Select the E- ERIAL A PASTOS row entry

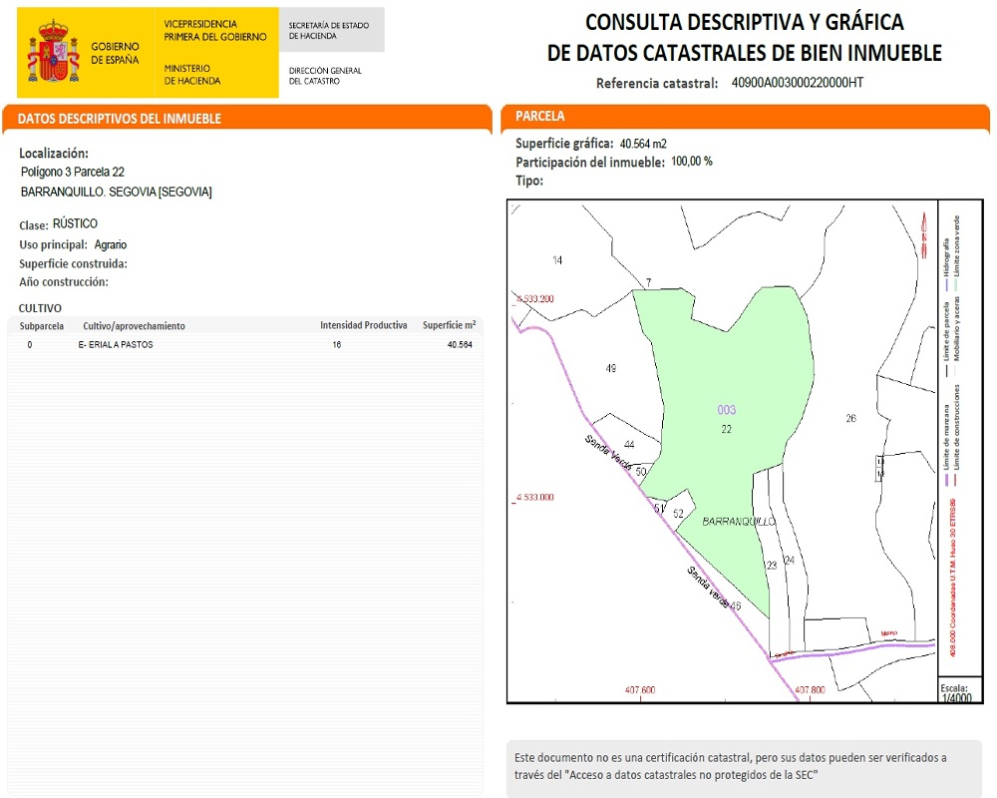(x=116, y=345)
